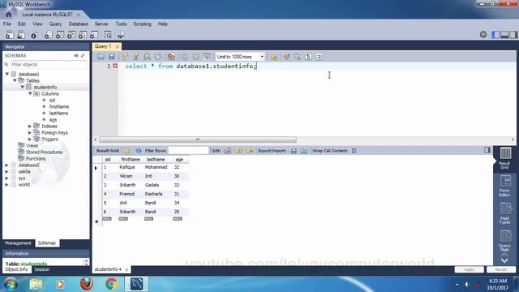Click the down arrow below Query Stats
Image resolution: width=519 pixels, height=292 pixels.
coord(504,261)
